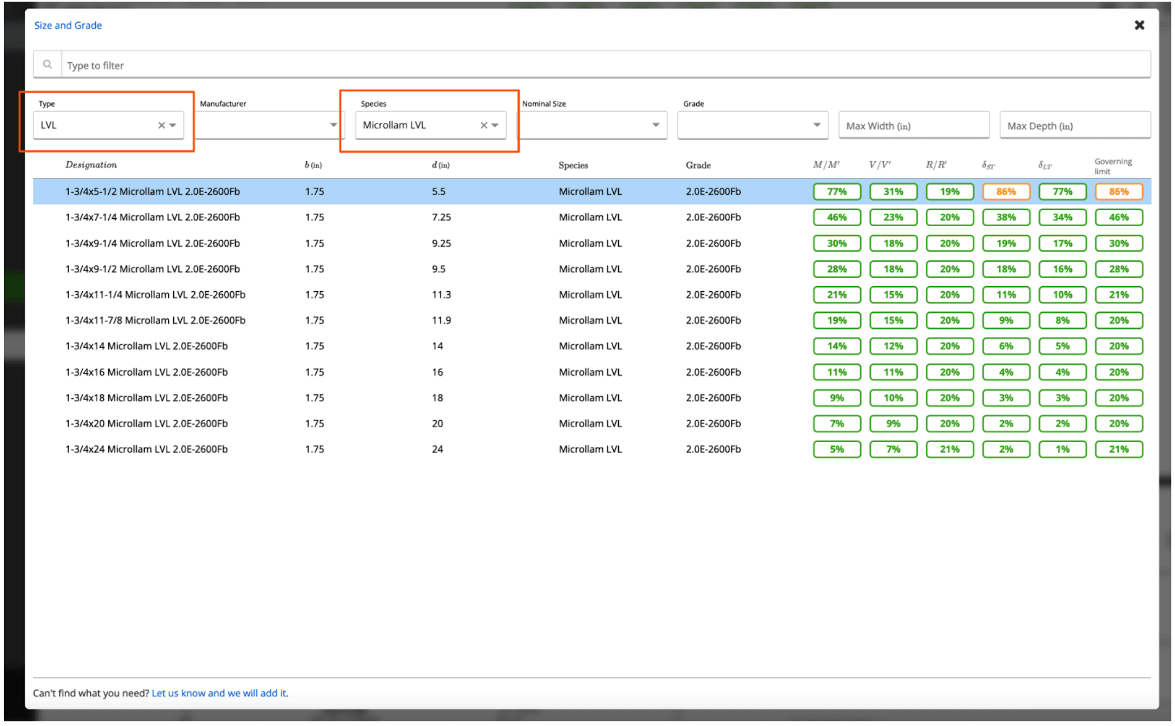The width and height of the screenshot is (1175, 726).
Task: Open the Species dropdown arrow
Action: pos(495,125)
